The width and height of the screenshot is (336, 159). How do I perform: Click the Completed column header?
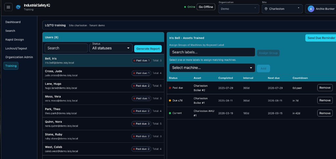pyautogui.click(x=225, y=78)
